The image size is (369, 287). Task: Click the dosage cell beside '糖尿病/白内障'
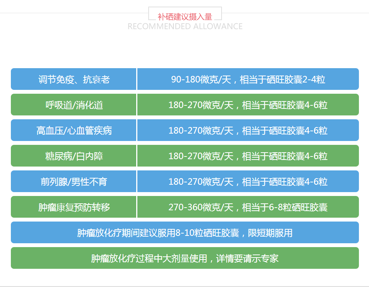(248, 156)
